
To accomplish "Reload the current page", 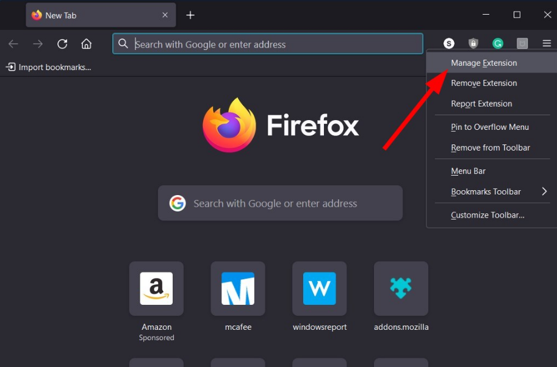I will point(62,44).
